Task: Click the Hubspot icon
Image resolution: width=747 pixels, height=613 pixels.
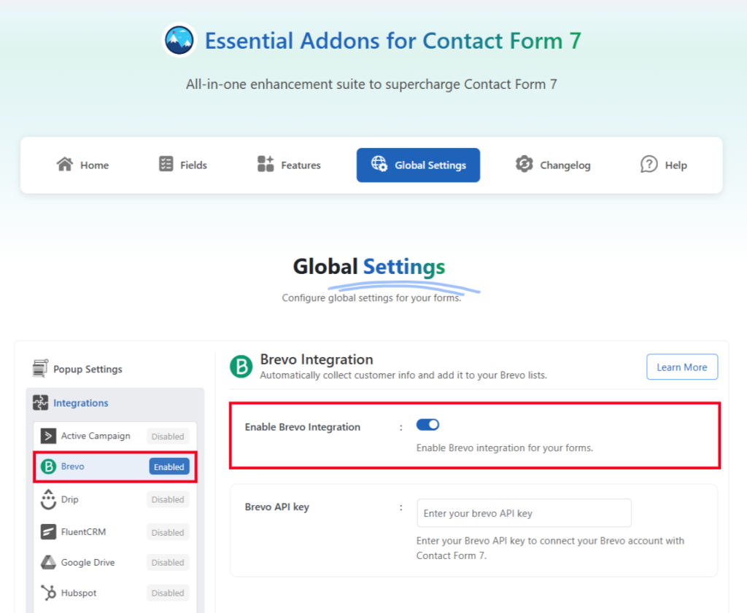Action: [x=48, y=593]
